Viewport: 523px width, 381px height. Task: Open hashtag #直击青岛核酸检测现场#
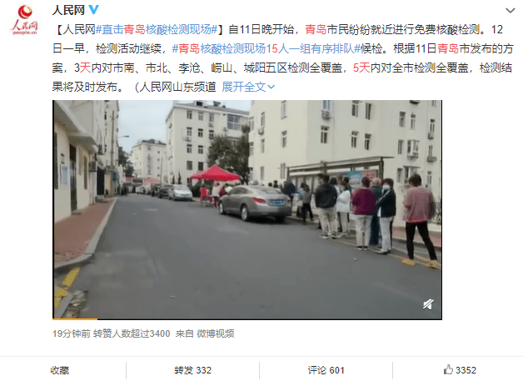157,30
